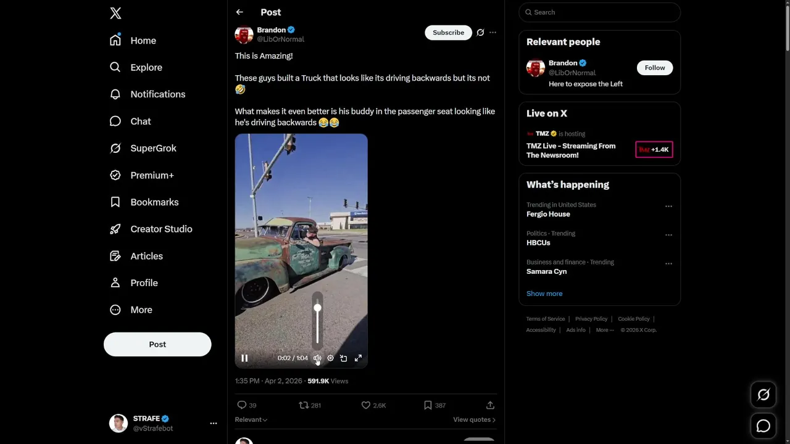Navigate to Notifications
The height and width of the screenshot is (444, 790).
coord(157,94)
